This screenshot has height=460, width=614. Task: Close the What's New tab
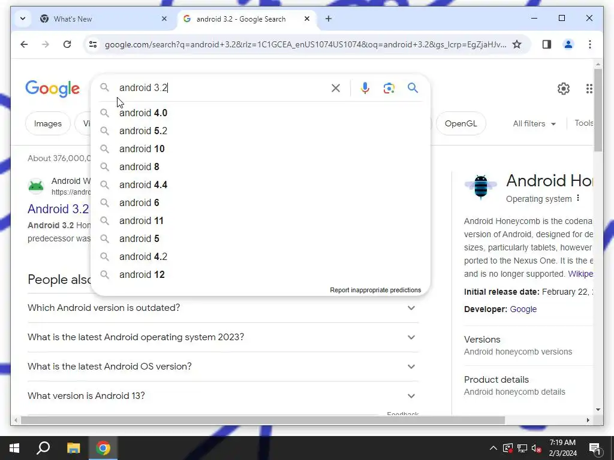(164, 19)
